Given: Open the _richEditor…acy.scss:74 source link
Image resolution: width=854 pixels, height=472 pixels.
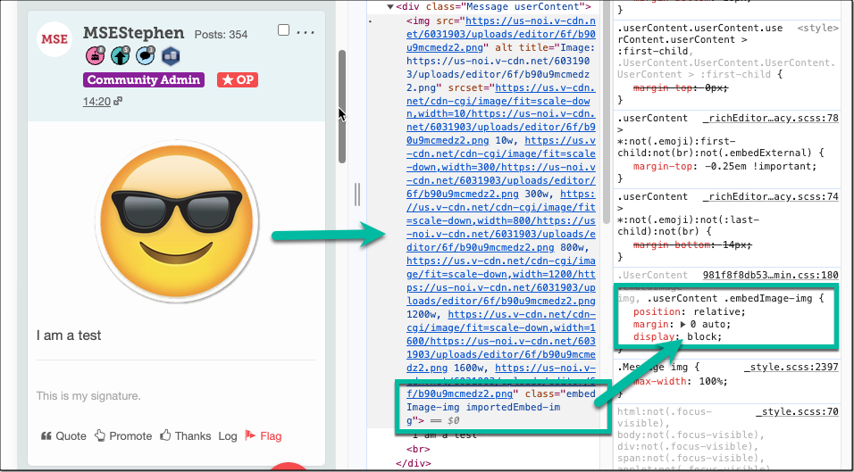Looking at the screenshot, I should tap(770, 197).
